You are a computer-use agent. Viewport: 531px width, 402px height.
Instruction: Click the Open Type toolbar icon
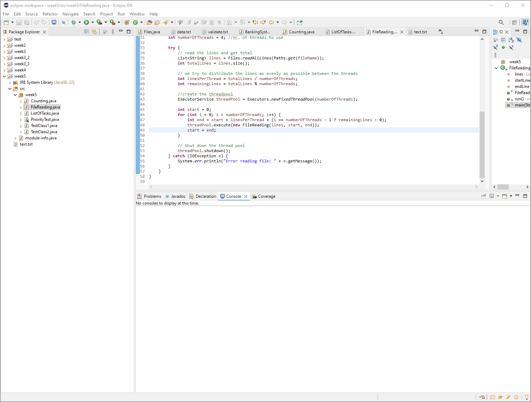click(x=150, y=22)
